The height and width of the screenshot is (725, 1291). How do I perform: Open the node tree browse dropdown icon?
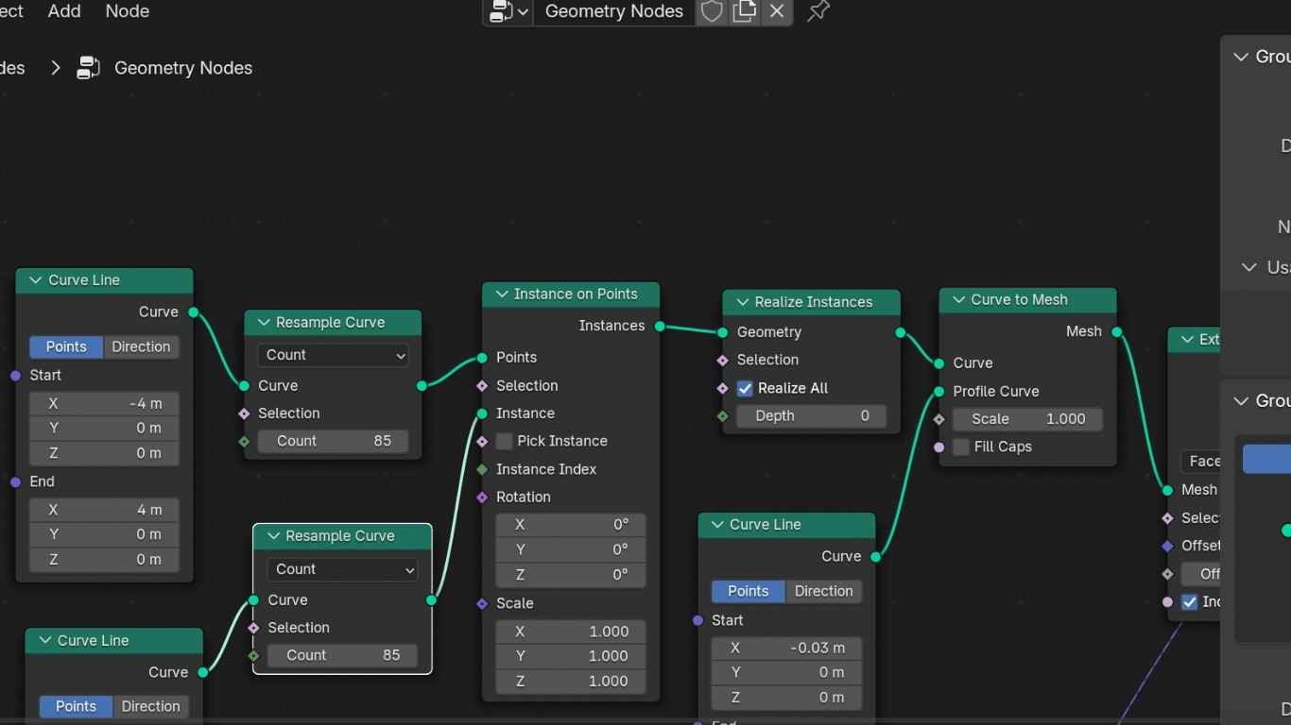[508, 11]
